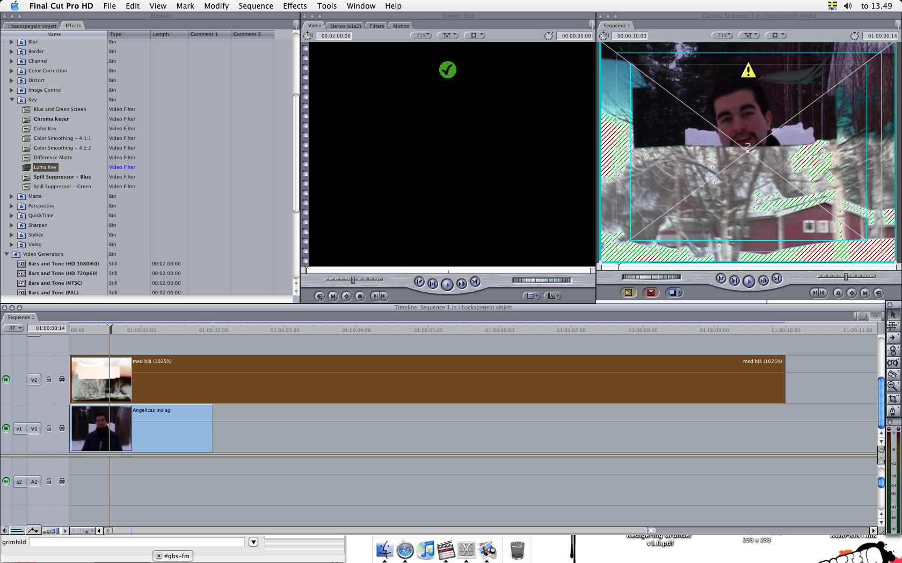Toggle A2 track audible control
The image size is (902, 563).
click(x=6, y=481)
